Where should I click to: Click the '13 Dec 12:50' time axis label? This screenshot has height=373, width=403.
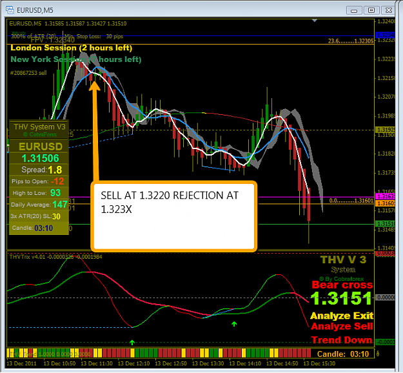171,363
